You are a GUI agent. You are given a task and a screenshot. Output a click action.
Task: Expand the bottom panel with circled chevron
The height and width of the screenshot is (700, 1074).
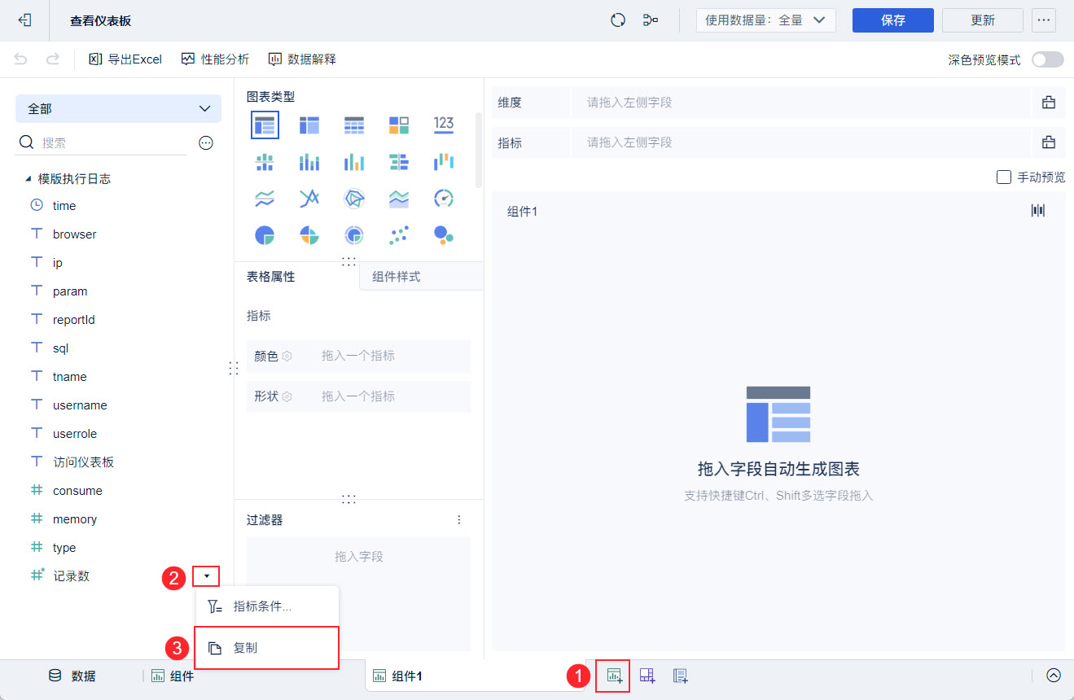point(1054,676)
